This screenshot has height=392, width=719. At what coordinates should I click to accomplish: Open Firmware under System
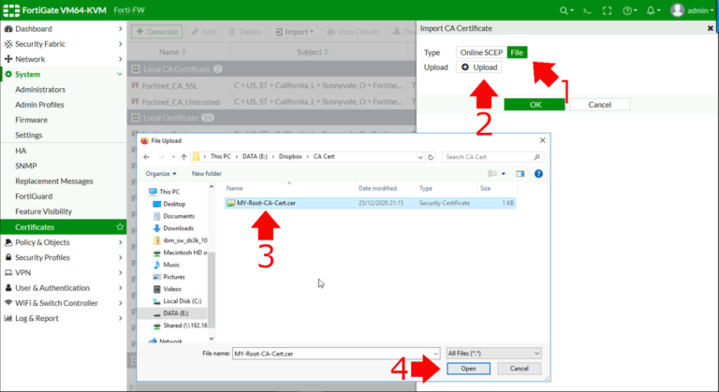pos(31,120)
